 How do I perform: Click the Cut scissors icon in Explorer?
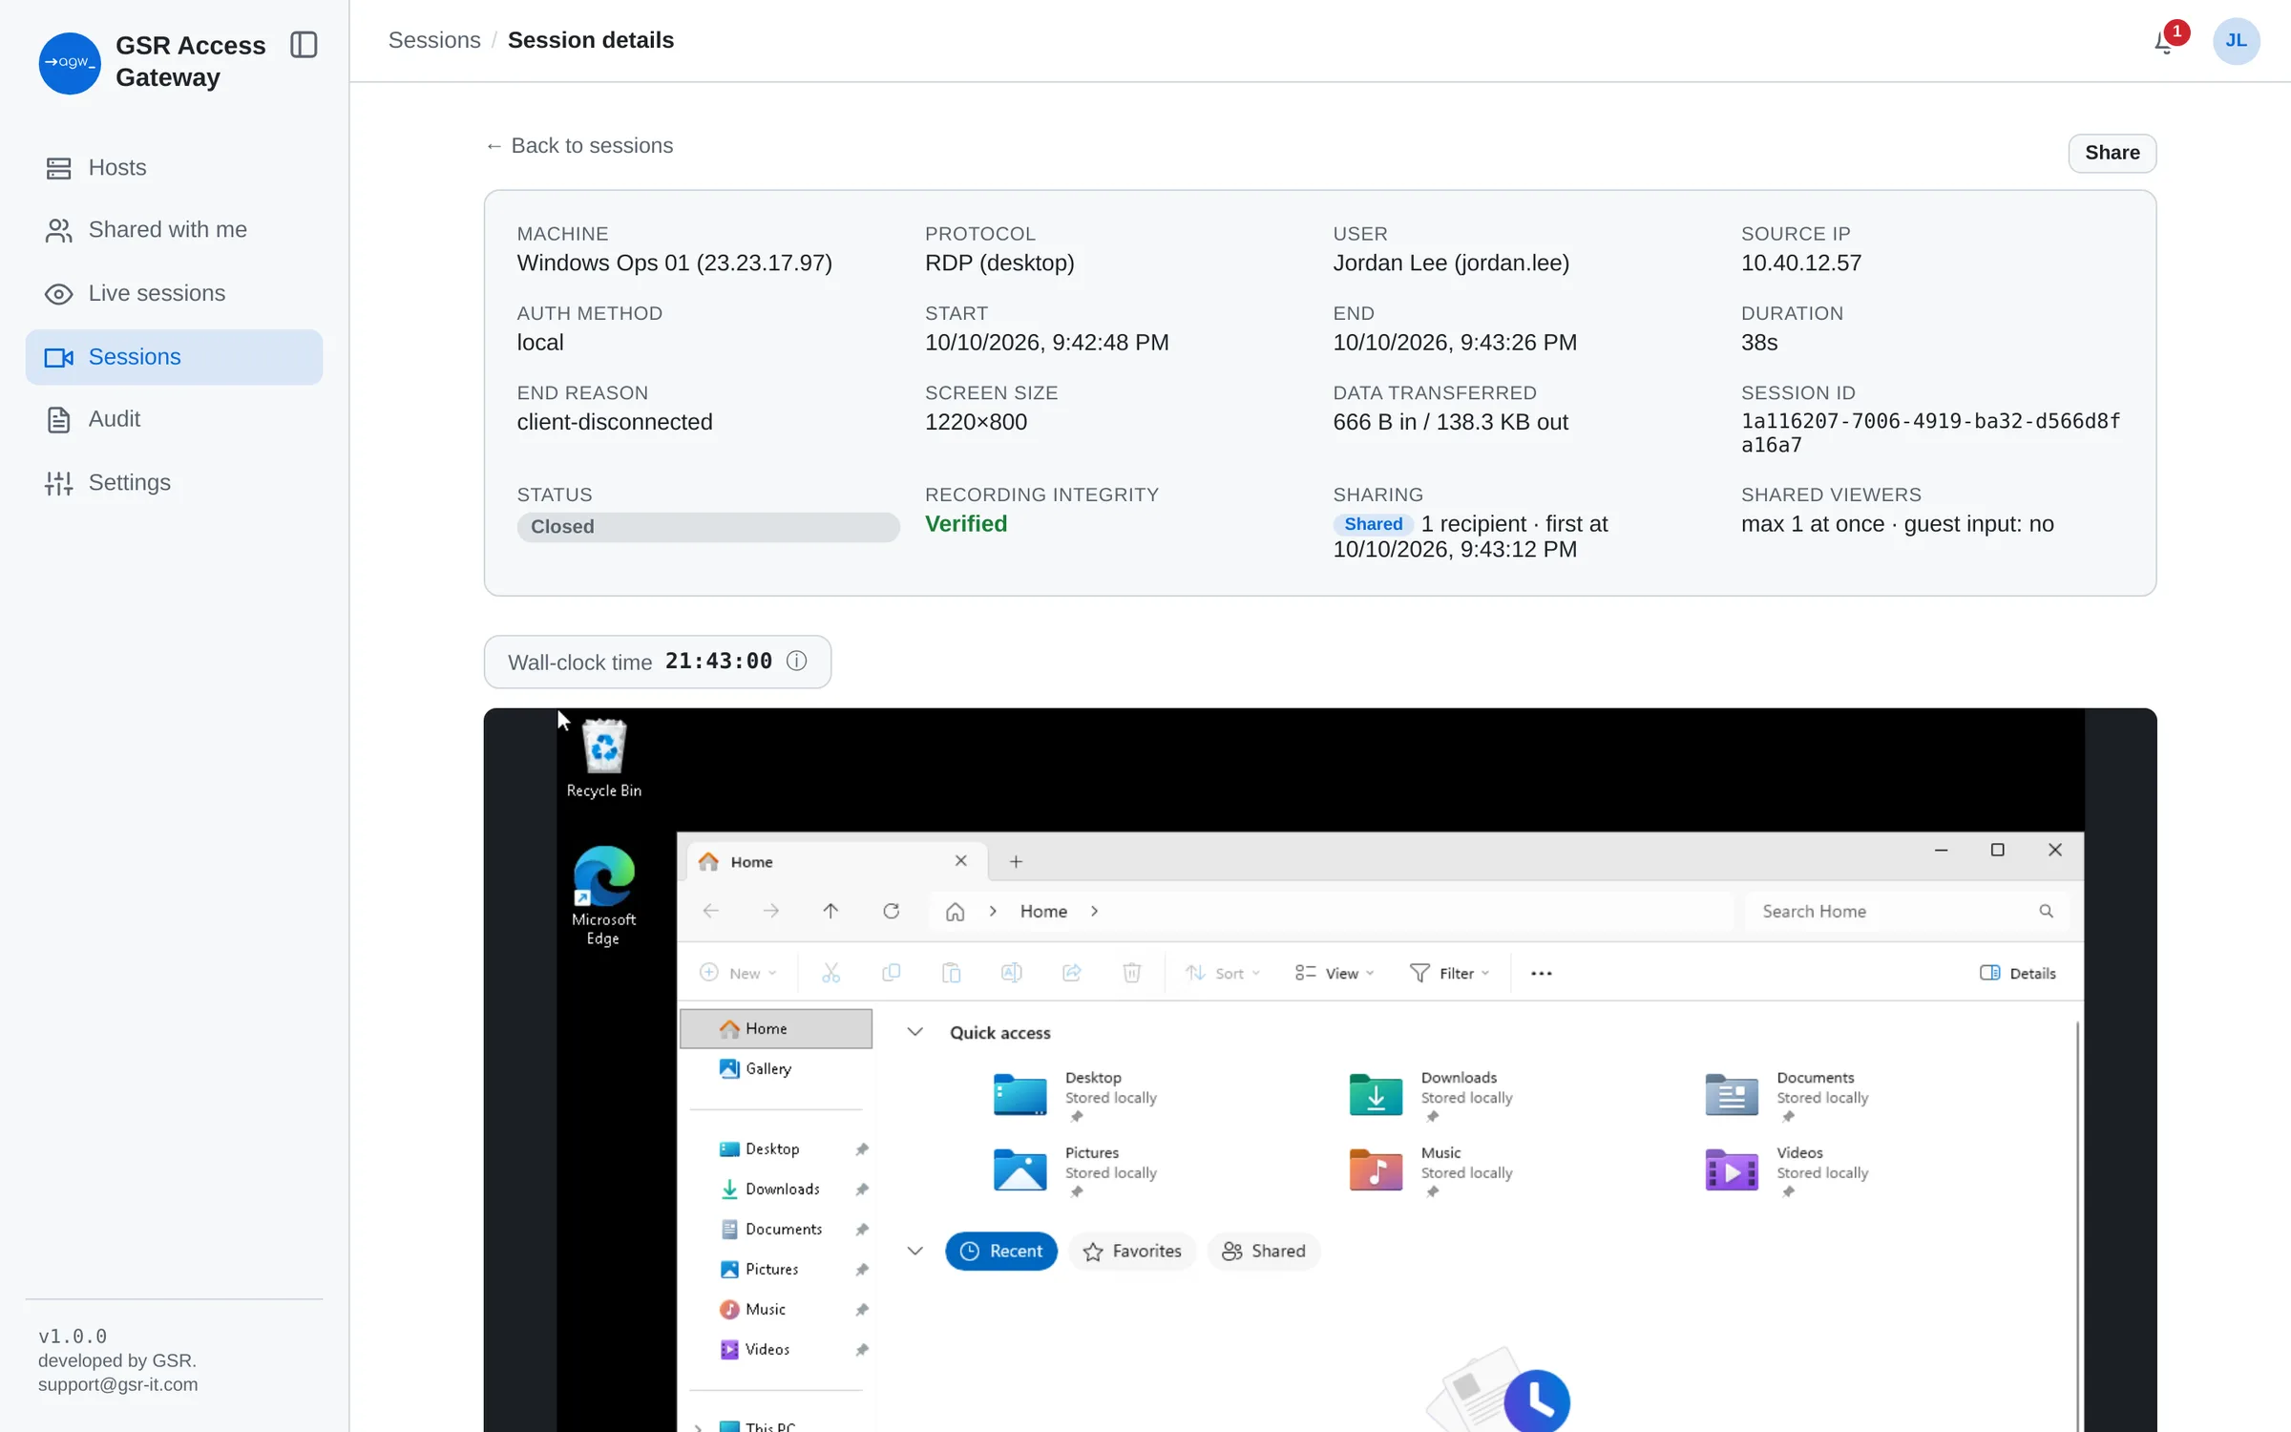click(x=830, y=973)
